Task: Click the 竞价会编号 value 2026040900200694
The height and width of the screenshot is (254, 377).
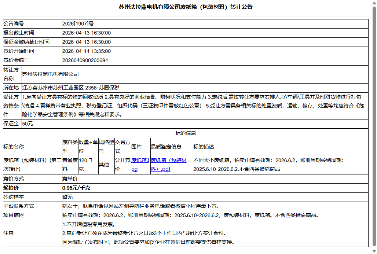Action: pos(85,60)
